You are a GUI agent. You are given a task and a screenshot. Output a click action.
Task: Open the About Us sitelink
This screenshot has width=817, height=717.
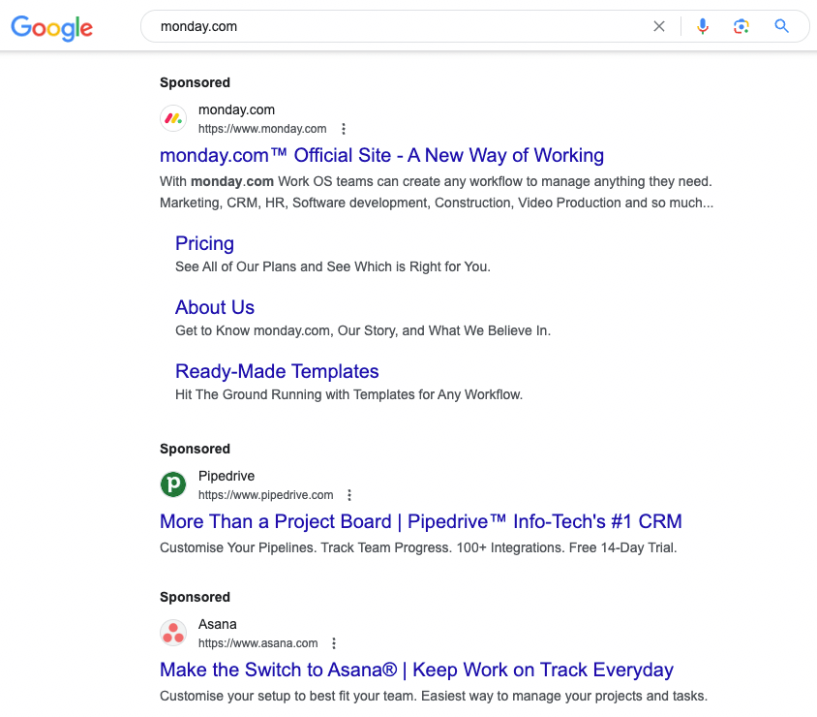click(x=215, y=308)
